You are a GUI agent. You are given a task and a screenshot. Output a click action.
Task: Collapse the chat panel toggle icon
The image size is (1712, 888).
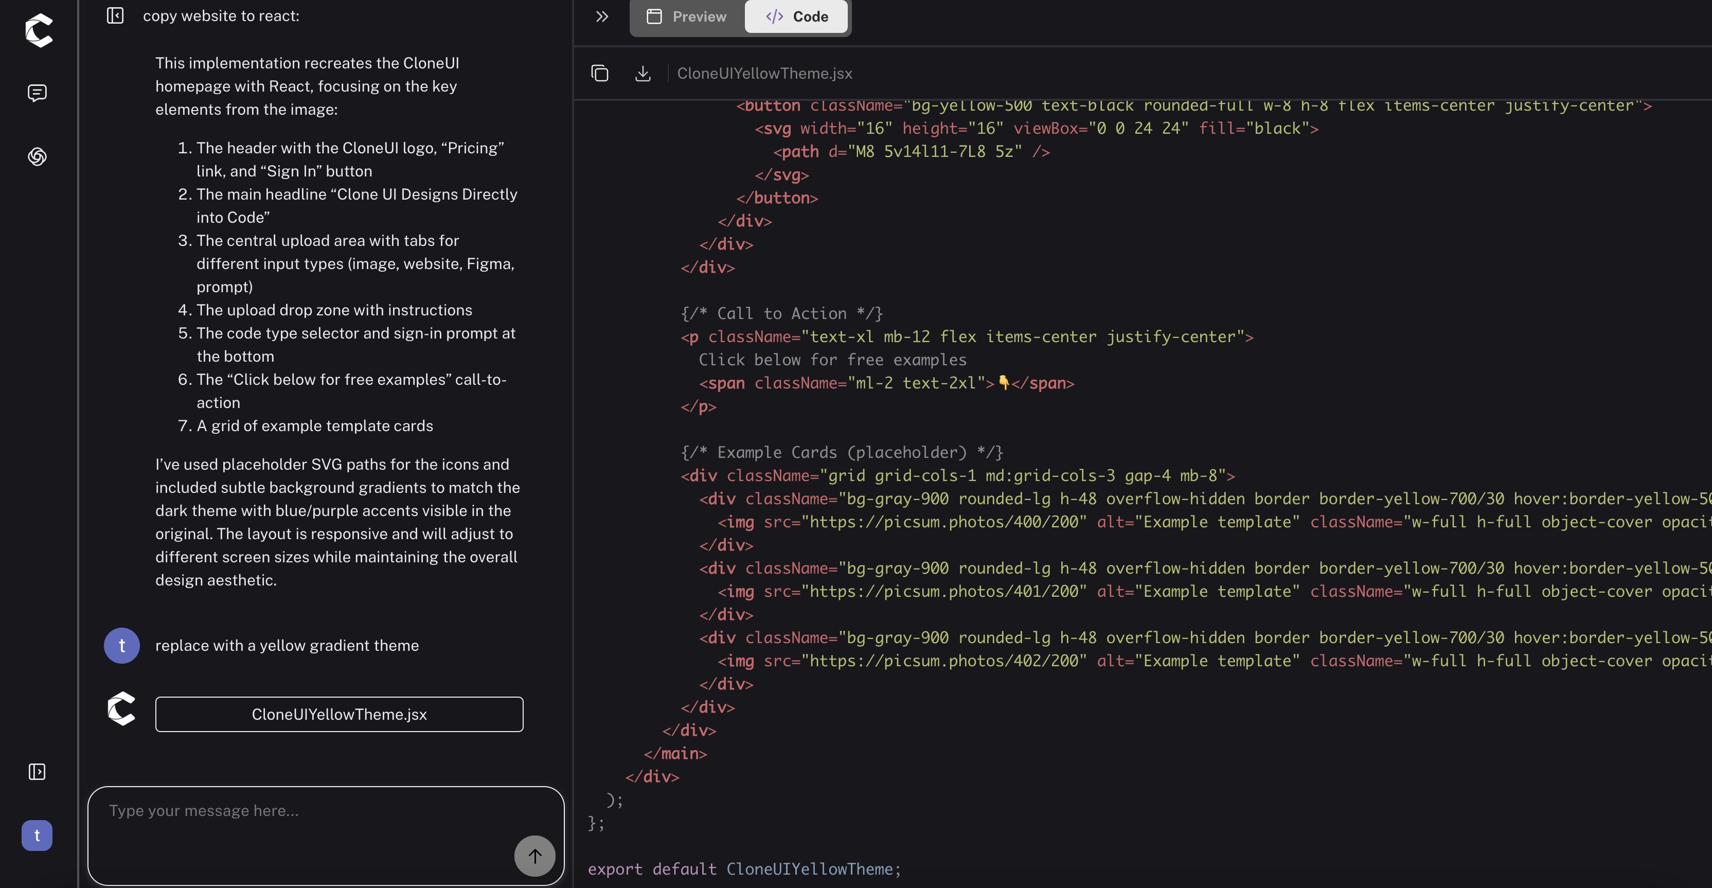[x=115, y=15]
